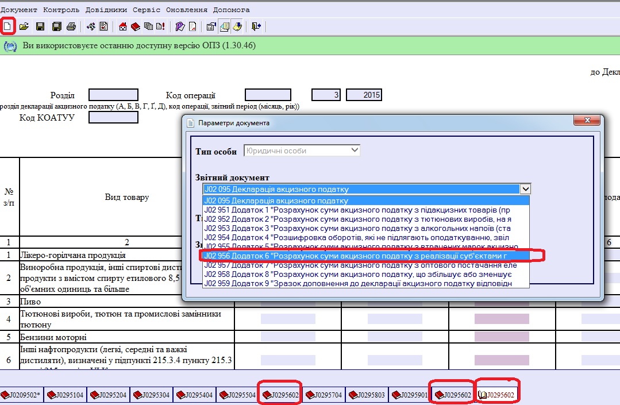Switch to the J0295704 tab
Screen dimensions: 620x405
pyautogui.click(x=324, y=395)
